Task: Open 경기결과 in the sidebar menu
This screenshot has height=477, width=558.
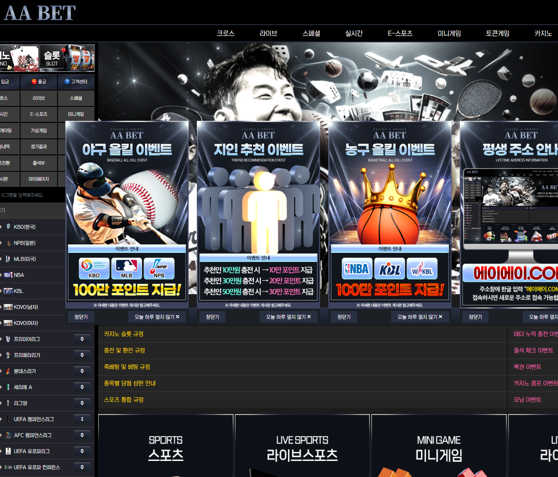Action: click(x=39, y=147)
